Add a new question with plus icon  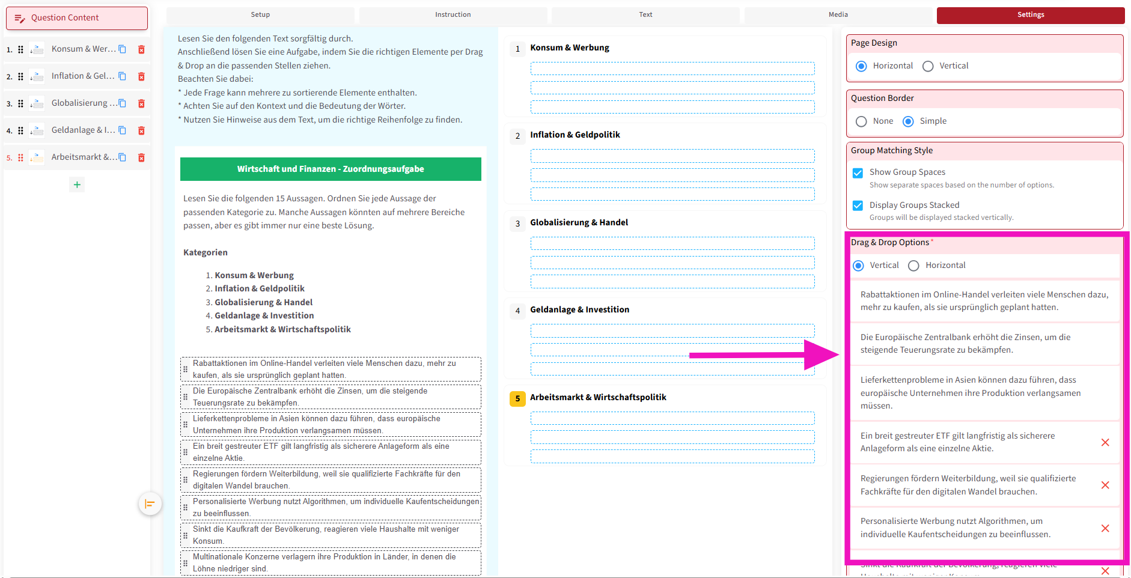click(77, 184)
